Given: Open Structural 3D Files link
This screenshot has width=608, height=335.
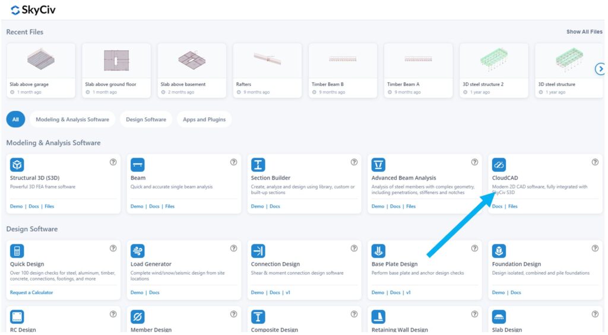Looking at the screenshot, I should (x=49, y=206).
